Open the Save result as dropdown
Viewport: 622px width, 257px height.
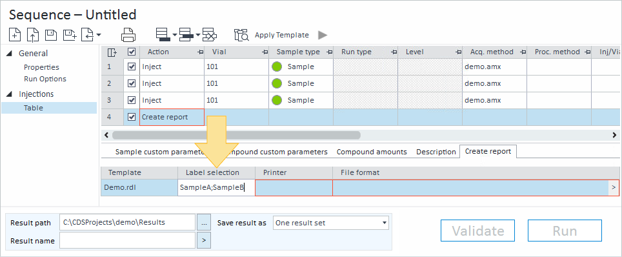pos(331,223)
